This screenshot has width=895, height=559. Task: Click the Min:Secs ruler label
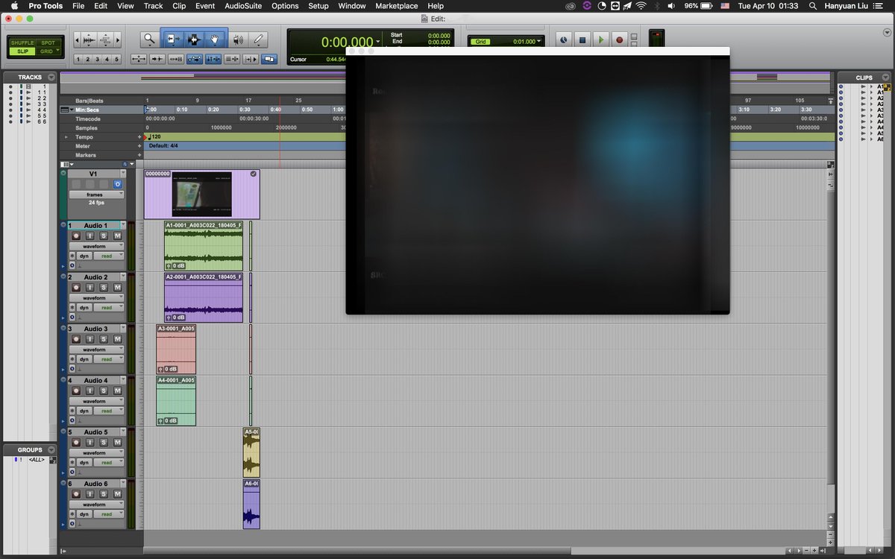87,110
